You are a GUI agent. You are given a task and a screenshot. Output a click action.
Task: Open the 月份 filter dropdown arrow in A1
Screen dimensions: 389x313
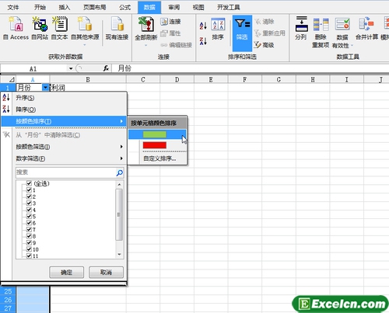point(46,88)
